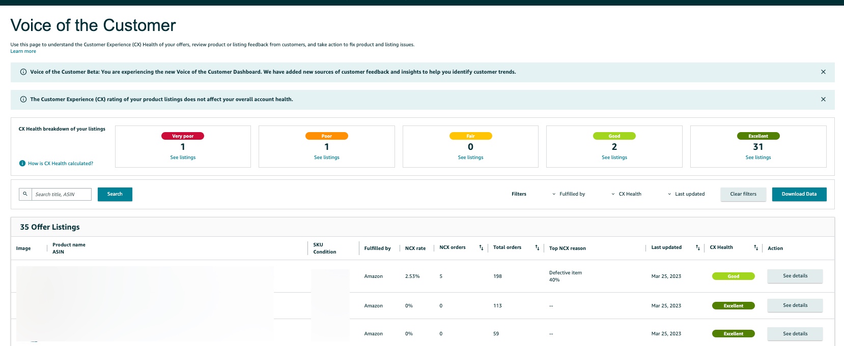Click the magnifier icon in search box
Screen dimensions: 844x346
25,194
